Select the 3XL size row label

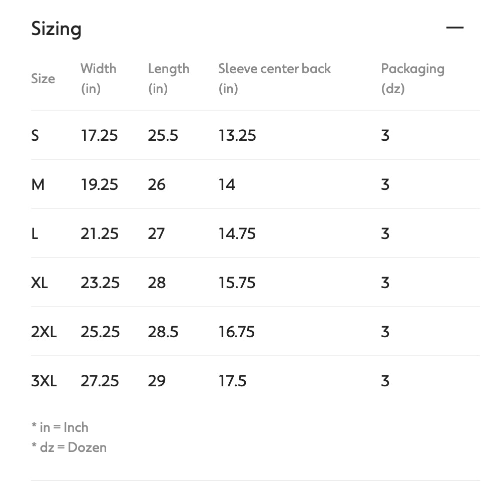[44, 381]
